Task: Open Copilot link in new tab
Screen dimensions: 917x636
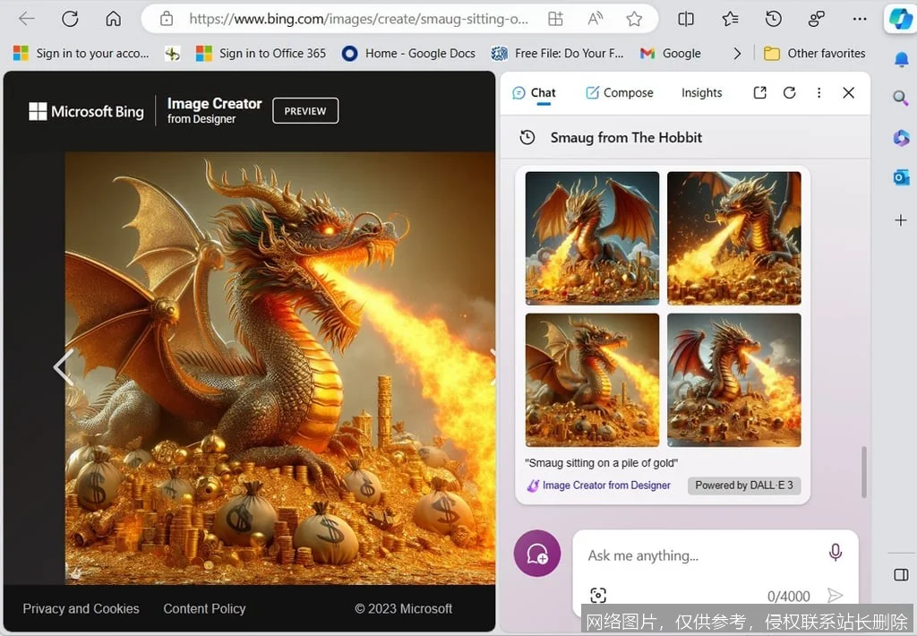Action: [x=759, y=93]
